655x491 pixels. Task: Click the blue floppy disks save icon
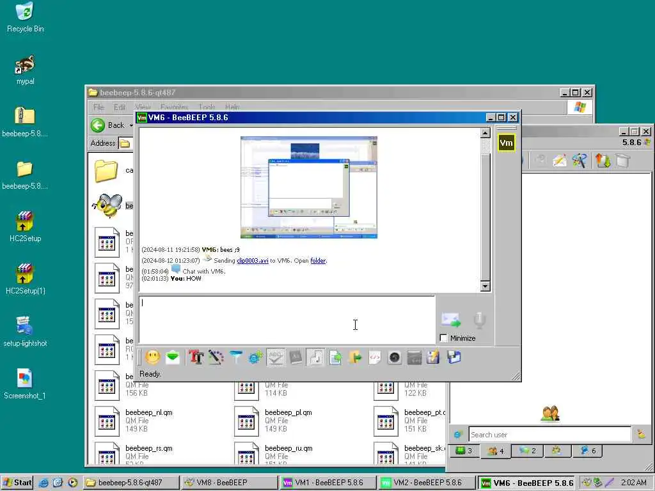click(x=454, y=357)
